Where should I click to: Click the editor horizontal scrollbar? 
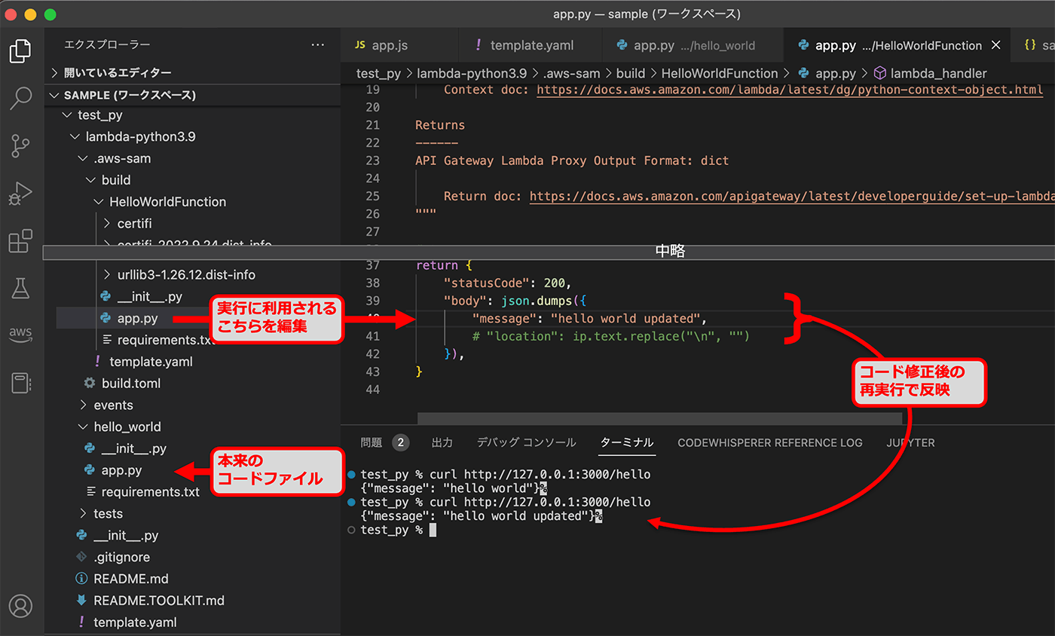(659, 418)
